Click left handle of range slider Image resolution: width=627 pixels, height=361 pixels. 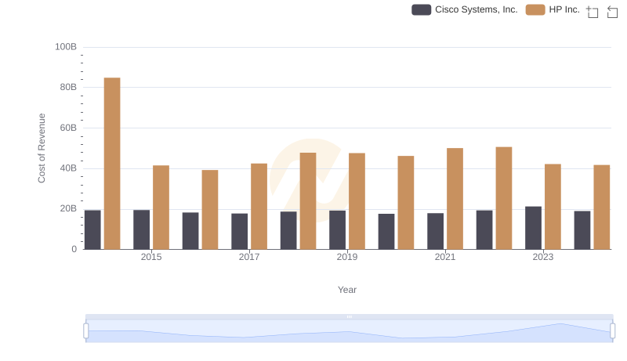86,331
